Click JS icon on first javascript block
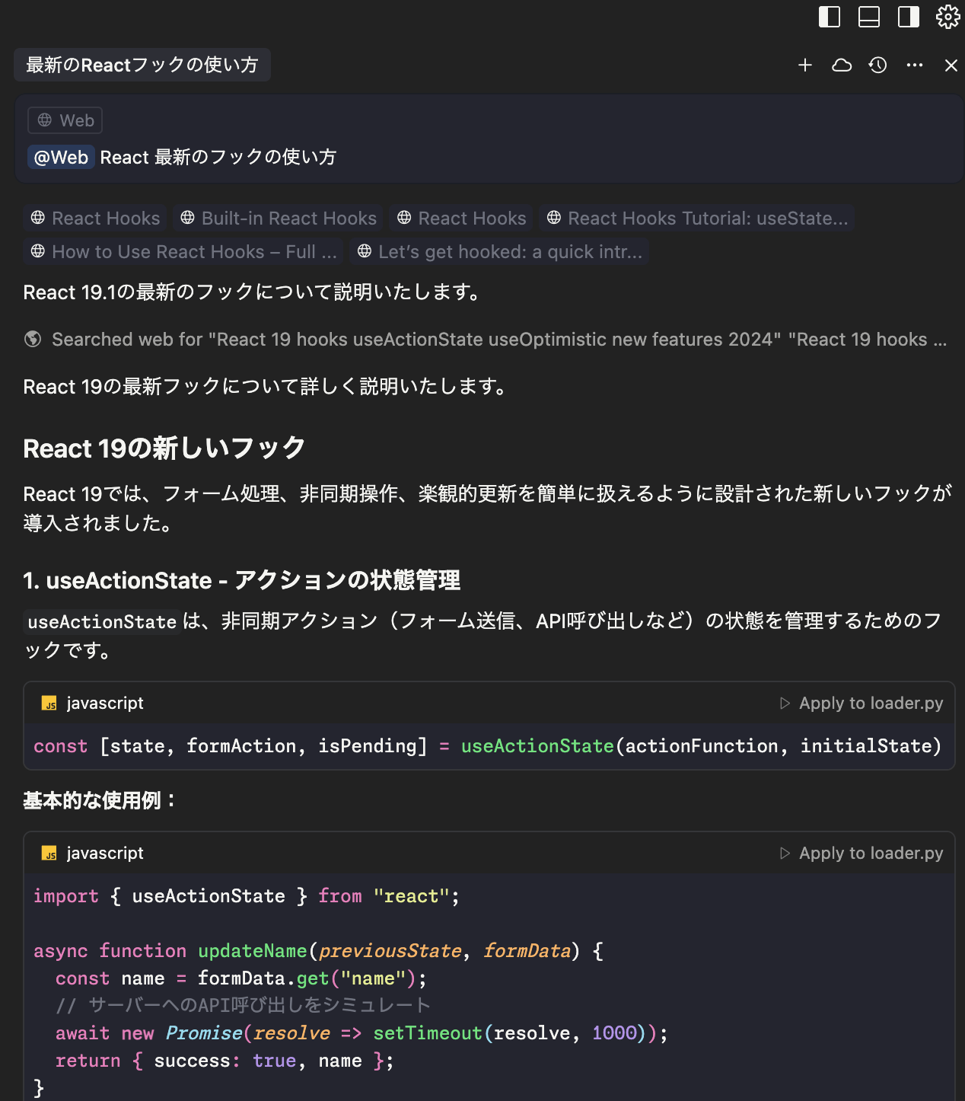This screenshot has width=965, height=1101. [49, 704]
